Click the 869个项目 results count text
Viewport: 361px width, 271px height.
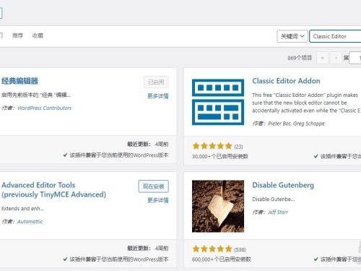coord(300,58)
